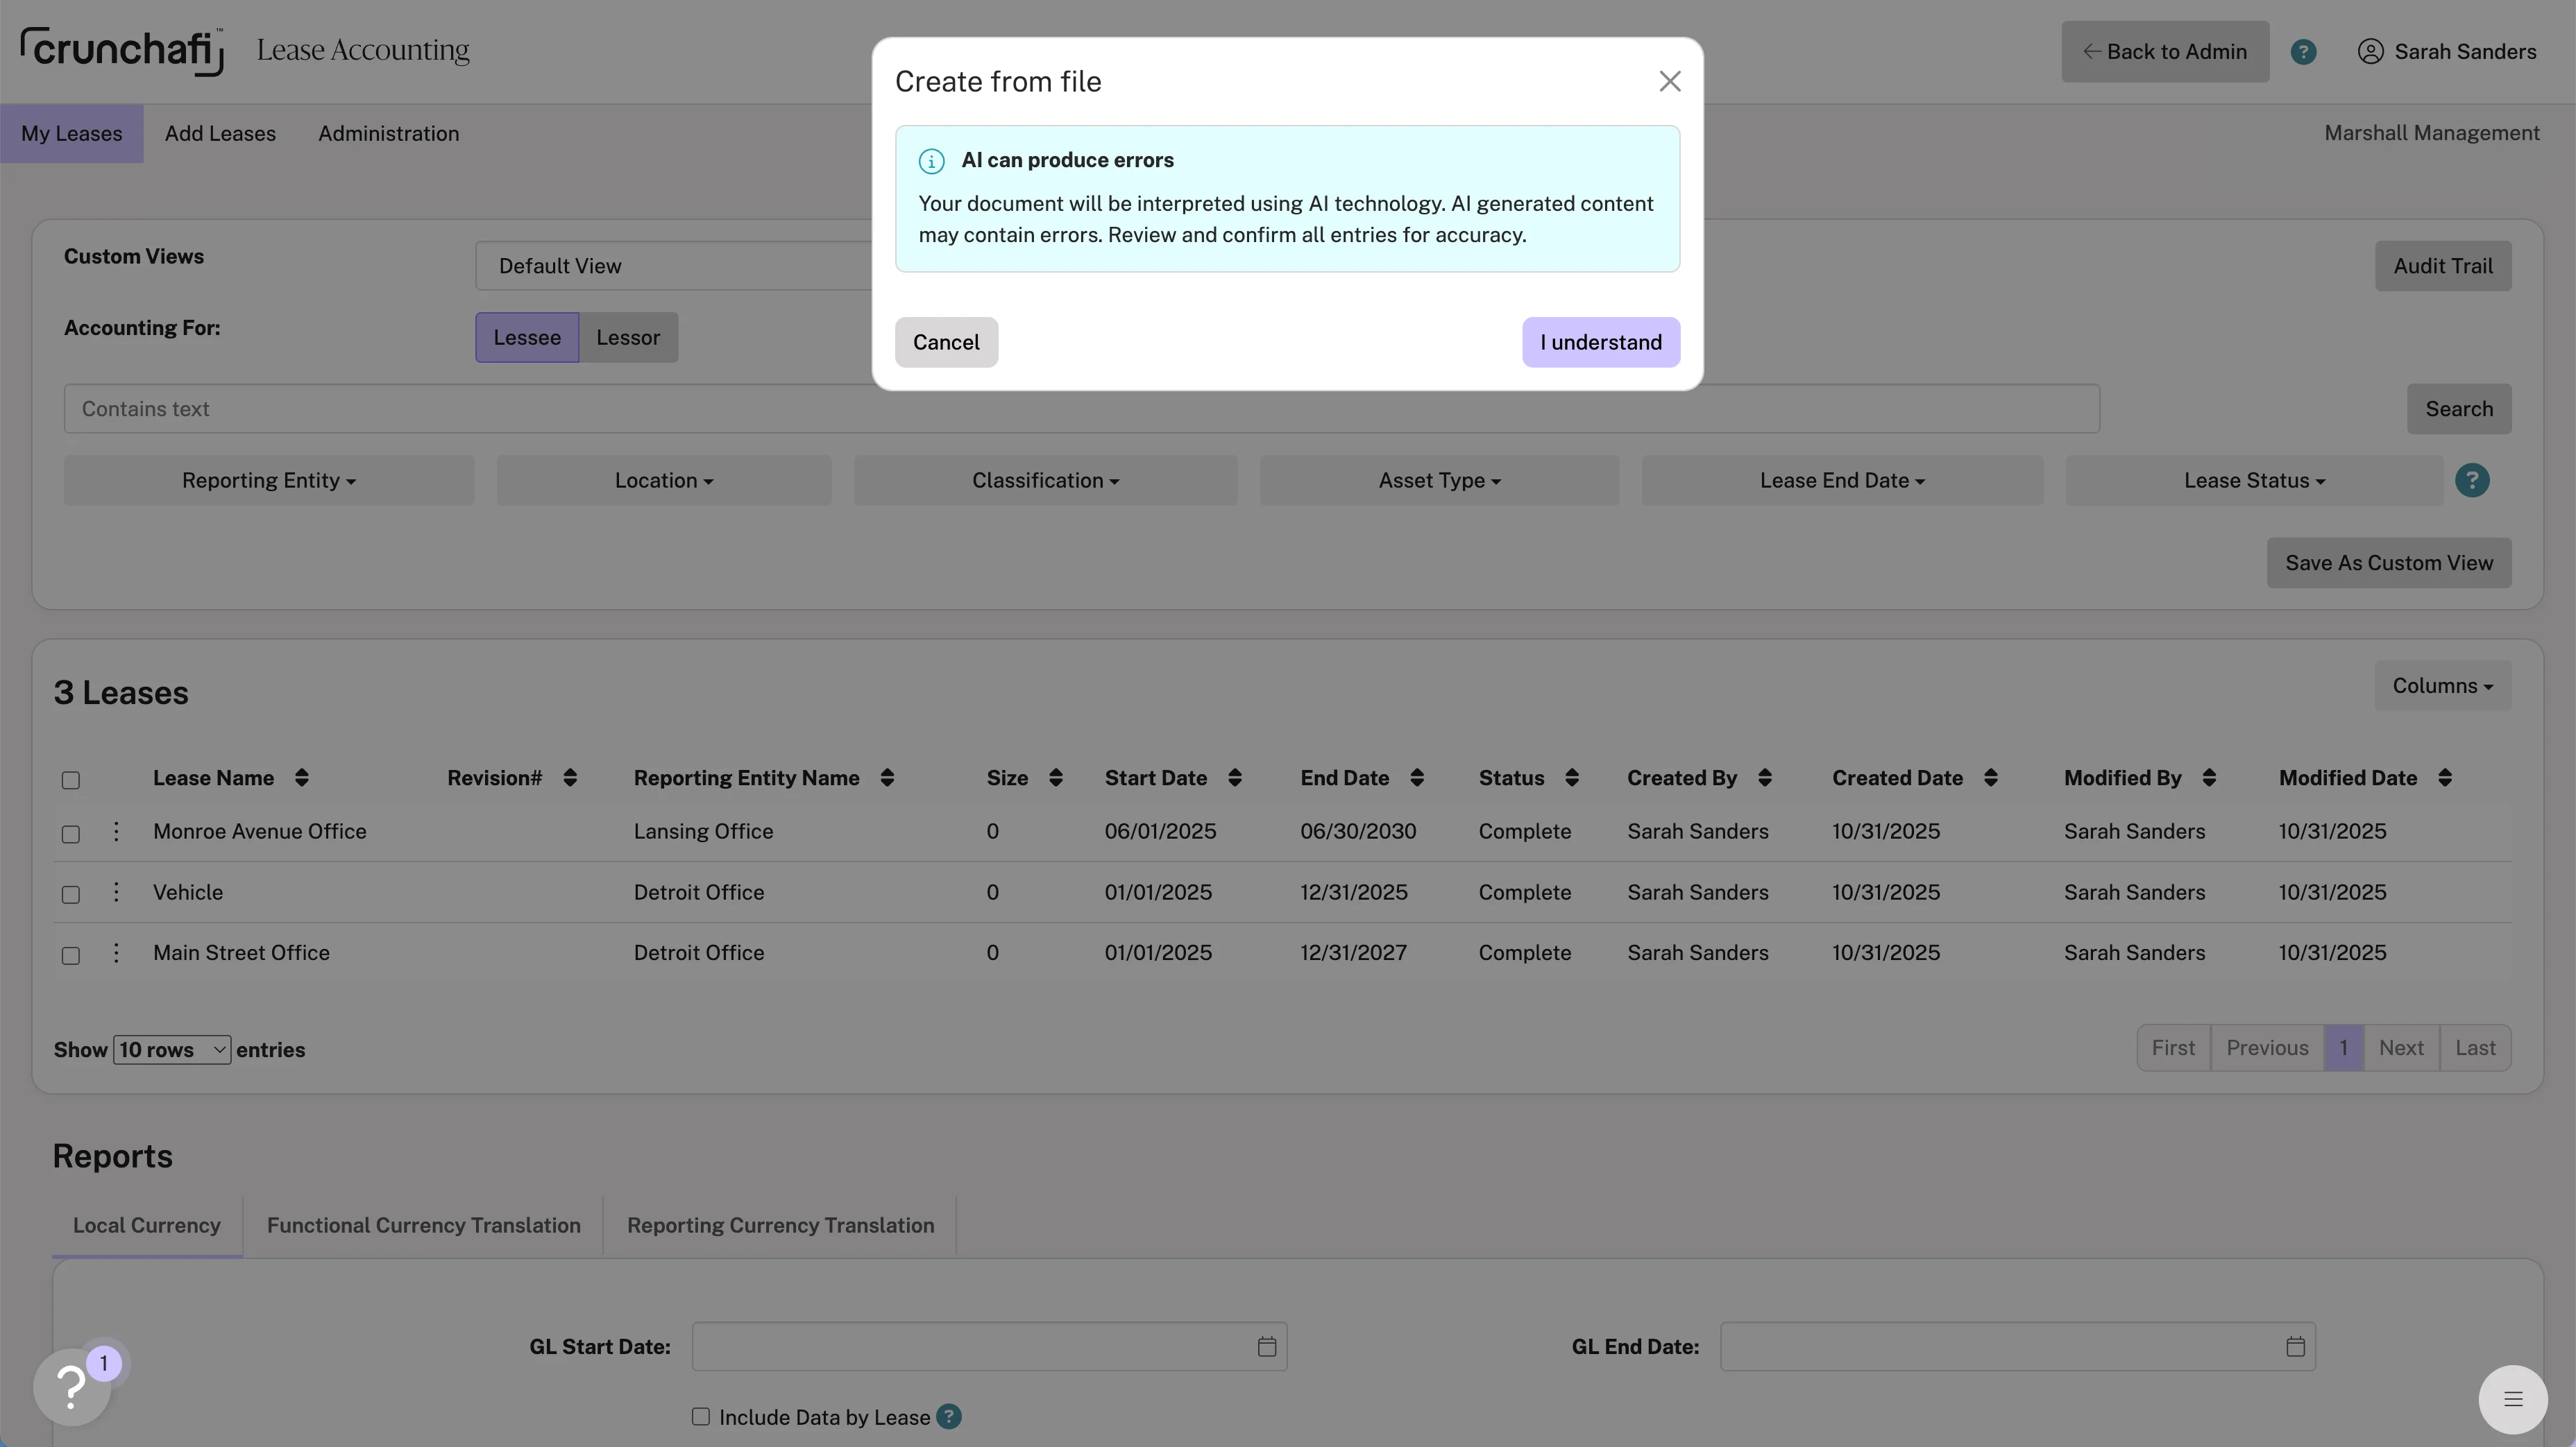Viewport: 2576px width, 1447px height.
Task: Click help icon next to Include Data by Lease
Action: point(949,1417)
